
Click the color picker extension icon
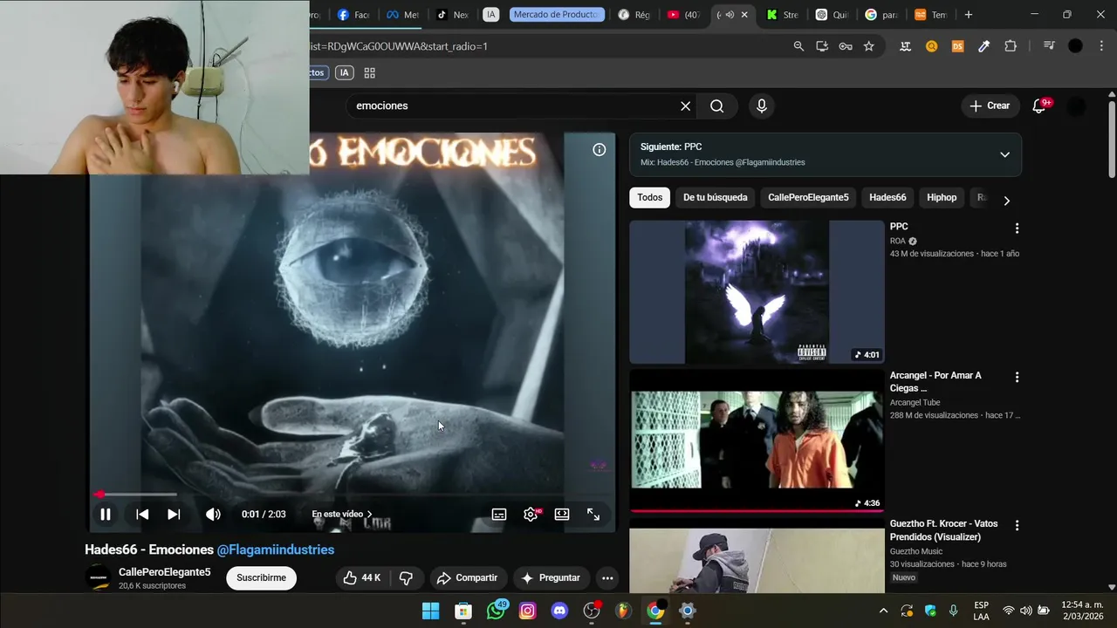point(984,46)
